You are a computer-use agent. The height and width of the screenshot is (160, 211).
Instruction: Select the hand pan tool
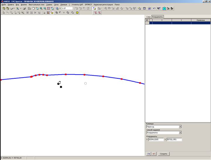pos(33,8)
